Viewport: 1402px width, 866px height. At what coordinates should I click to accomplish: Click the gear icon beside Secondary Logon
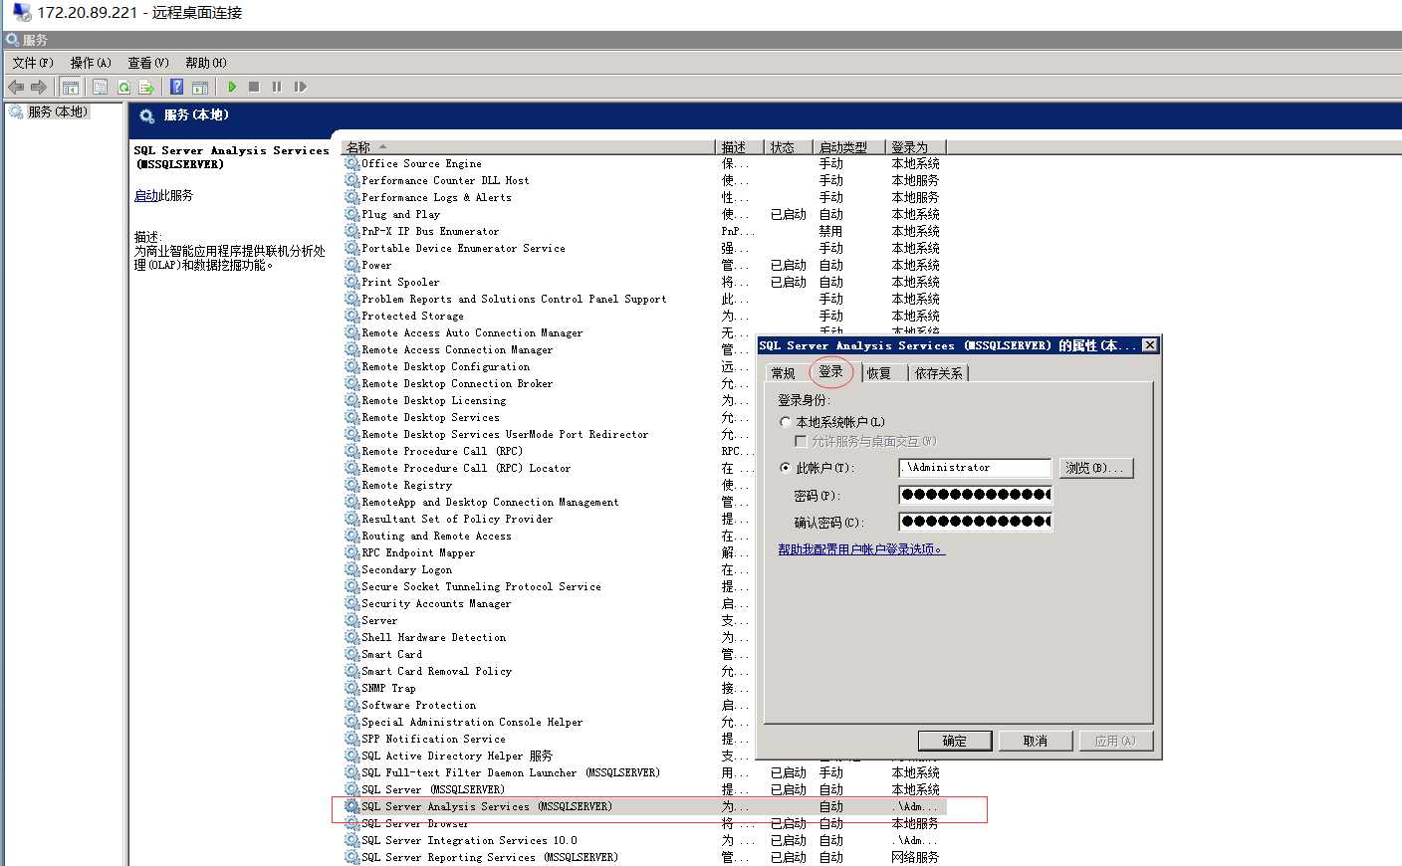[x=352, y=569]
